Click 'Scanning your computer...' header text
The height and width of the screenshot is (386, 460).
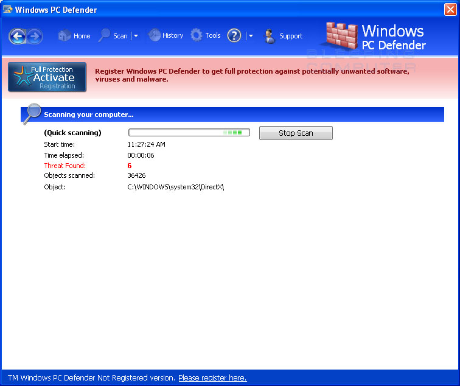(89, 114)
